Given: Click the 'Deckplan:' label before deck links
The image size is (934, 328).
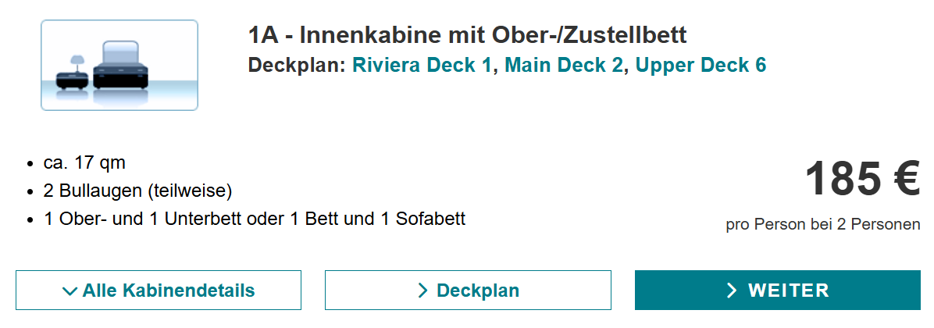Looking at the screenshot, I should point(298,65).
